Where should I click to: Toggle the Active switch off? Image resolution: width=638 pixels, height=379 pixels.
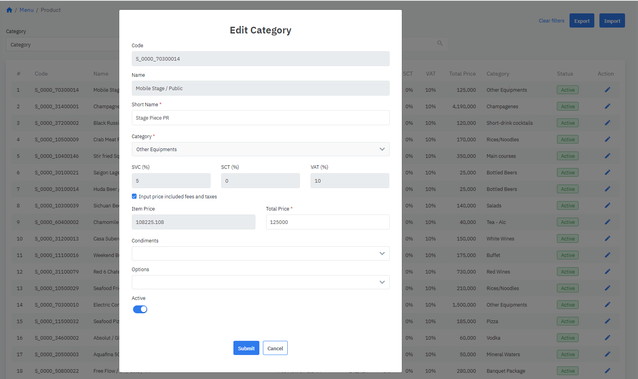[140, 309]
